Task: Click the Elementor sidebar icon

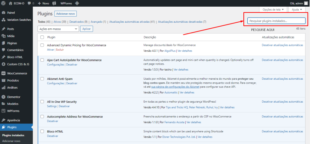Action: pyautogui.click(x=3, y=97)
